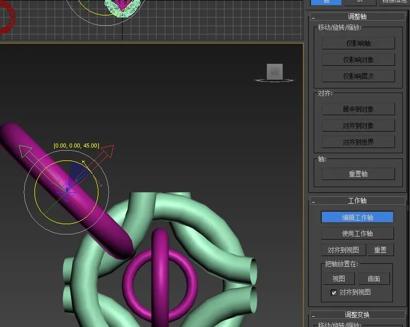The image size is (410, 327).
Task: Click the 仅影响对象 button
Action: coord(358,60)
